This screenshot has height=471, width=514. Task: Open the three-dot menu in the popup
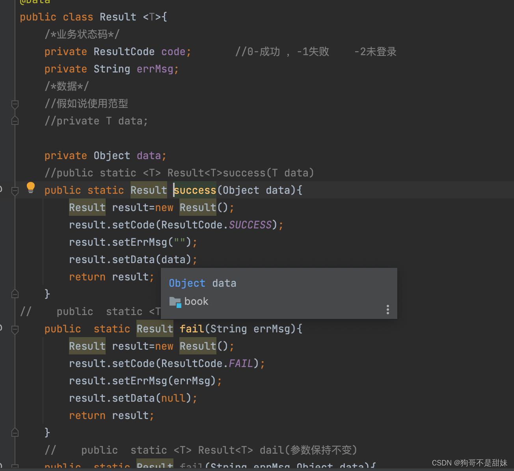(x=388, y=310)
